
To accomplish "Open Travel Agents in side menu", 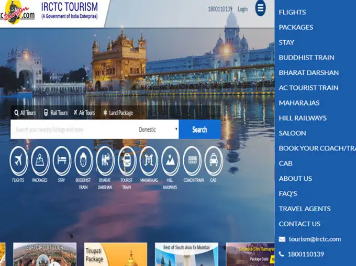I will (304, 209).
